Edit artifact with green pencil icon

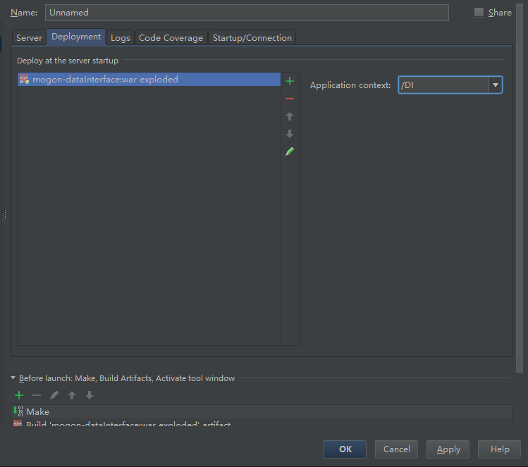pos(289,151)
